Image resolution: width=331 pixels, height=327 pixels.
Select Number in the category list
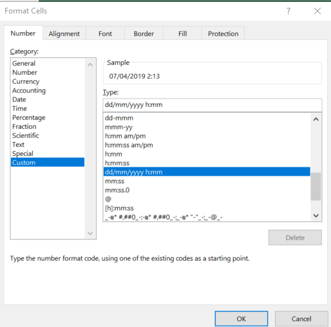tap(48, 72)
